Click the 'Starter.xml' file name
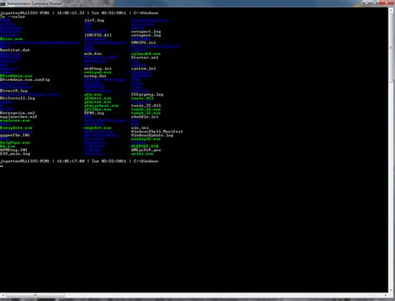395x301 pixels. pyautogui.click(x=145, y=58)
